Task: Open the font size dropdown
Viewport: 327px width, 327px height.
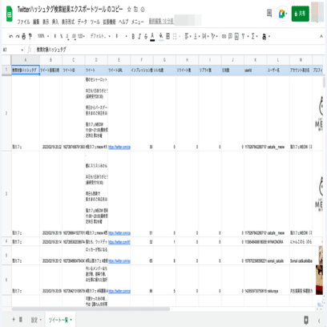Action: point(121,36)
